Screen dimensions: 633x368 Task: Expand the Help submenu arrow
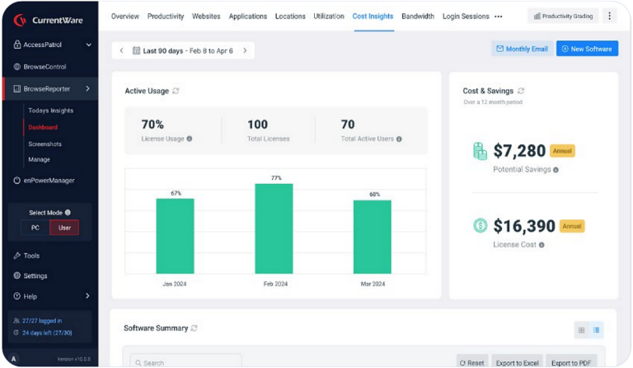[x=87, y=295]
